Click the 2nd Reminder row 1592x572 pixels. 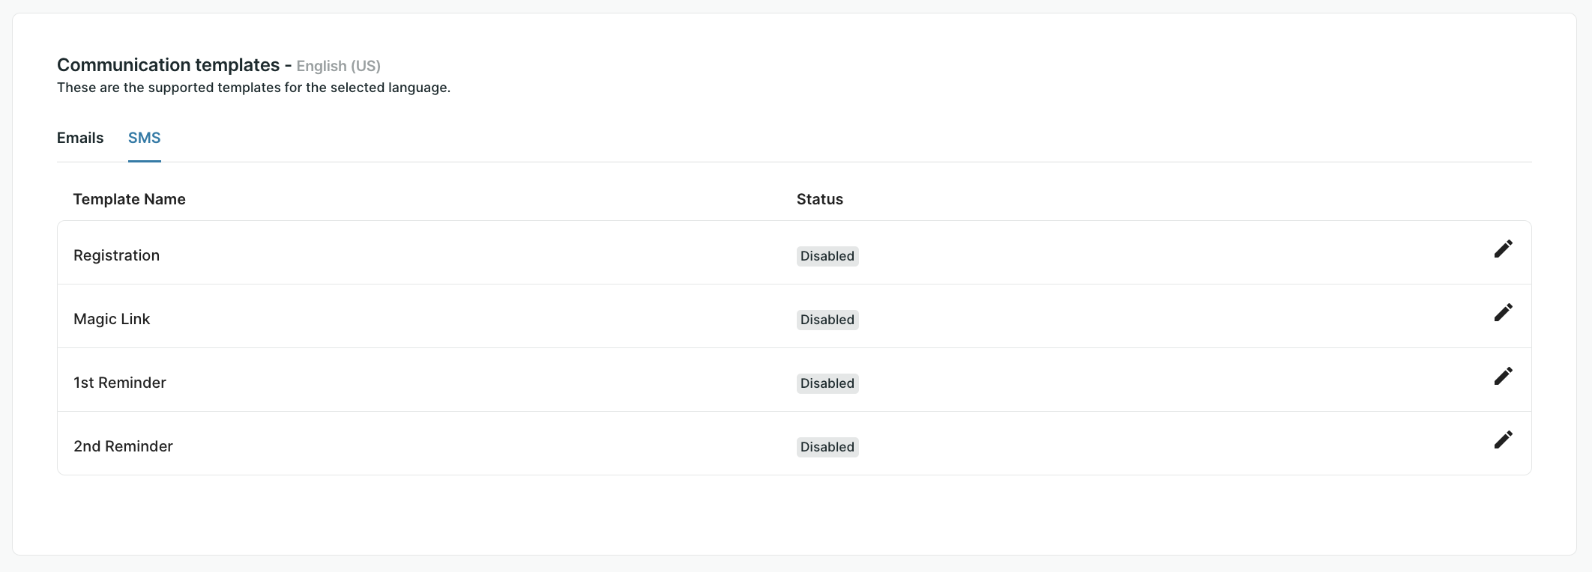pyautogui.click(x=122, y=445)
